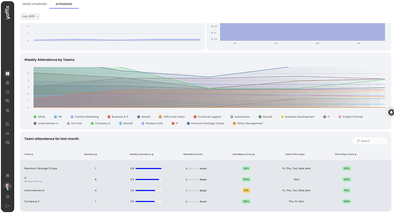Toggle Premium Package 5 Days legend entry
Screen dimensions: 394x213
[x=205, y=123]
